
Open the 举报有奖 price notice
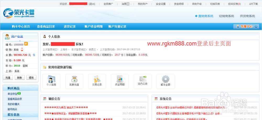click(70, 113)
